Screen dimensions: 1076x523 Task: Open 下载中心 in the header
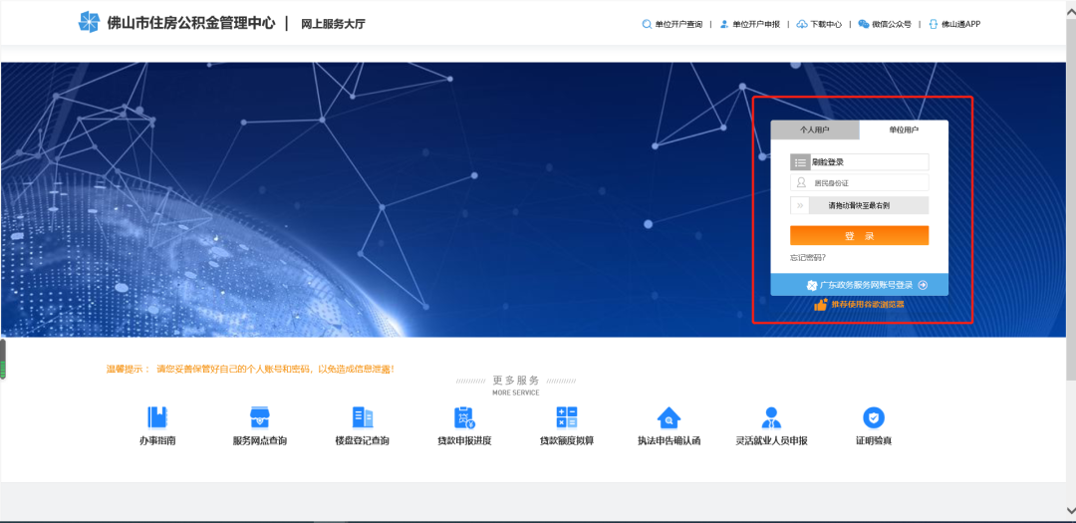click(x=819, y=24)
